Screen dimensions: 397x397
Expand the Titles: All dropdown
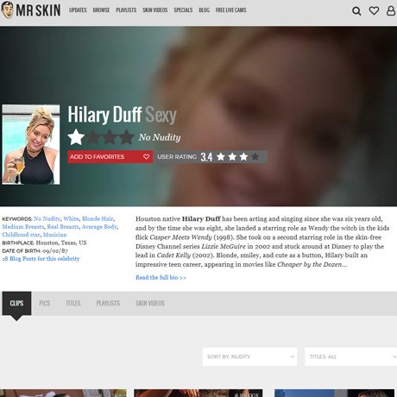(350, 356)
